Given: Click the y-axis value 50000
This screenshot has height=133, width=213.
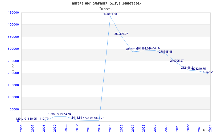Looking at the screenshot, I should (x=14, y=109).
